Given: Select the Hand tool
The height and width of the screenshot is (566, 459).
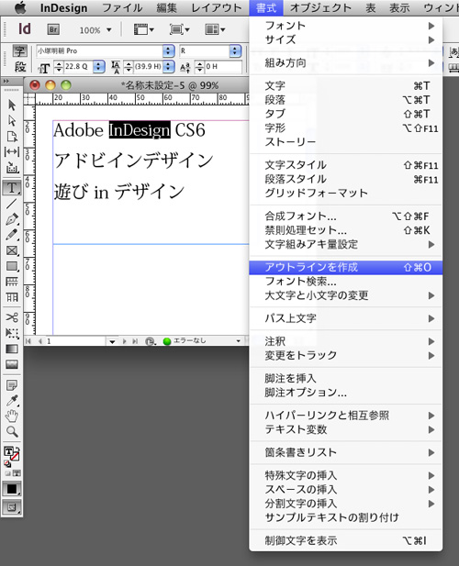Looking at the screenshot, I should click(x=12, y=416).
